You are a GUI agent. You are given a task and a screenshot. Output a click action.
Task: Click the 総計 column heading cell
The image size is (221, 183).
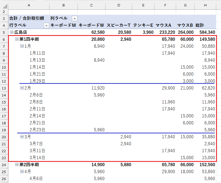pyautogui.click(x=200, y=25)
